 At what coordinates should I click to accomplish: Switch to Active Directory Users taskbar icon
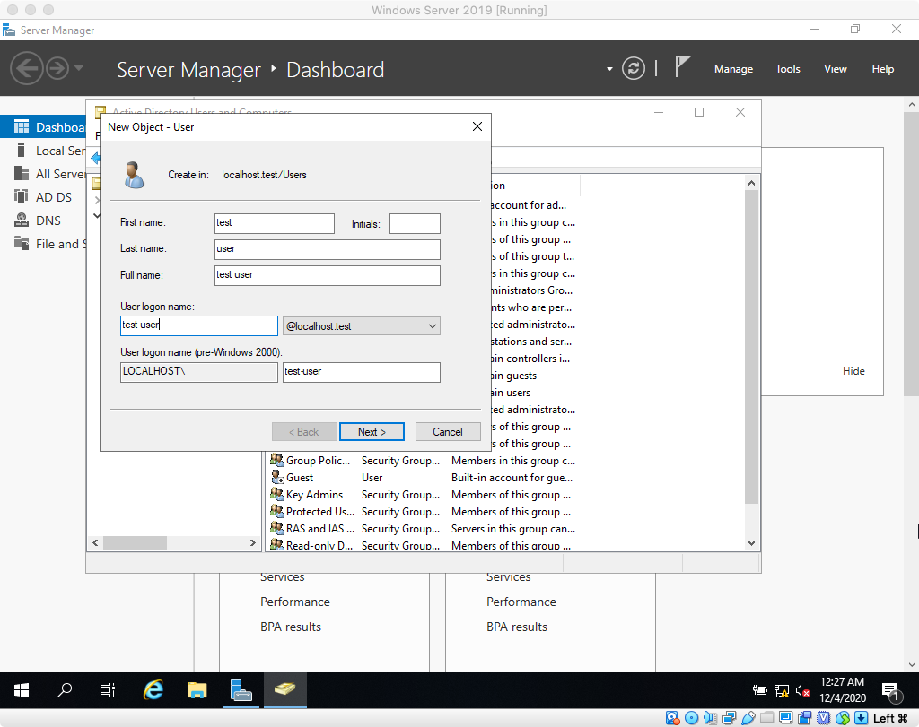pyautogui.click(x=284, y=690)
